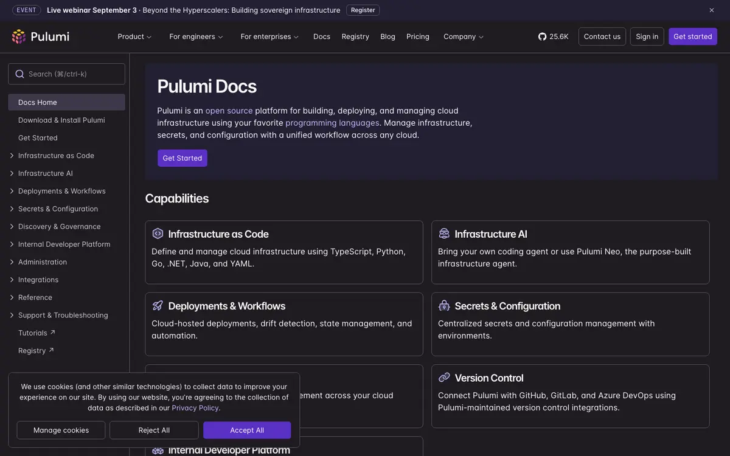Open the Infrastructure as Code card heading
This screenshot has height=456, width=730.
218,234
